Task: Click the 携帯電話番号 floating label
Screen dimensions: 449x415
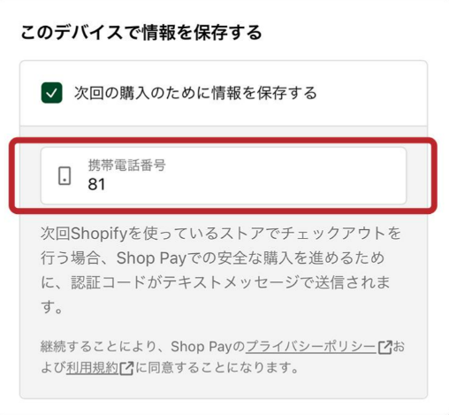Action: [127, 165]
